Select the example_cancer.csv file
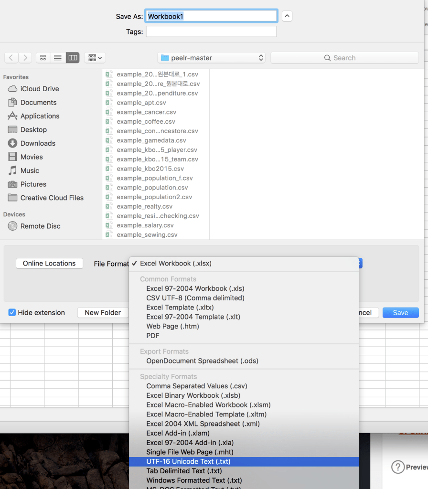 (146, 112)
